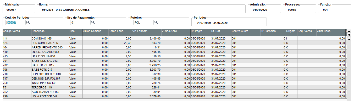
Task: Select row DEP.FGTS DO MES 018
Action: tap(175, 74)
